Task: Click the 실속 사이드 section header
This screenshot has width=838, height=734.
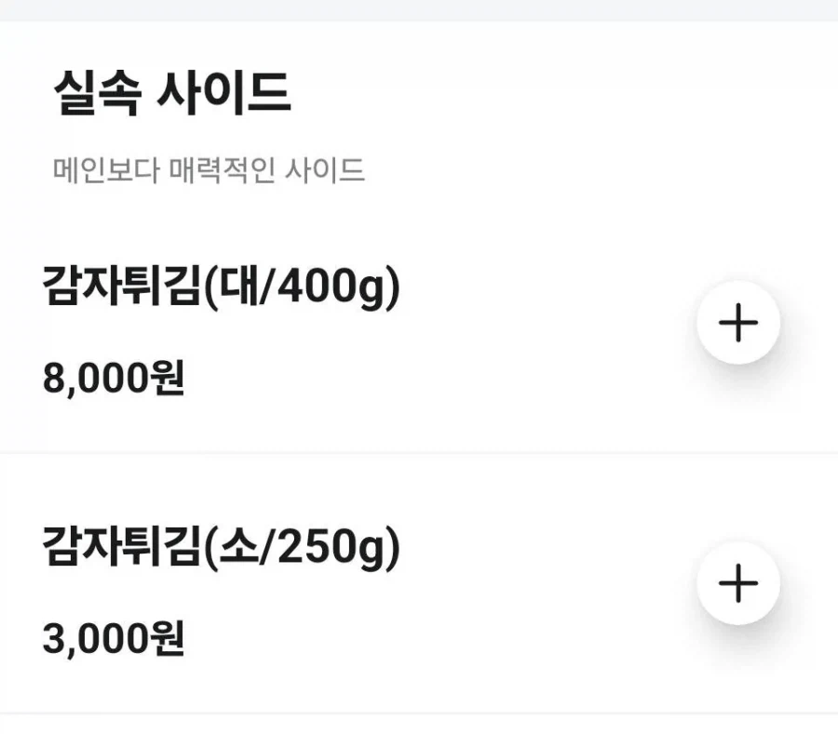Action: coord(170,88)
